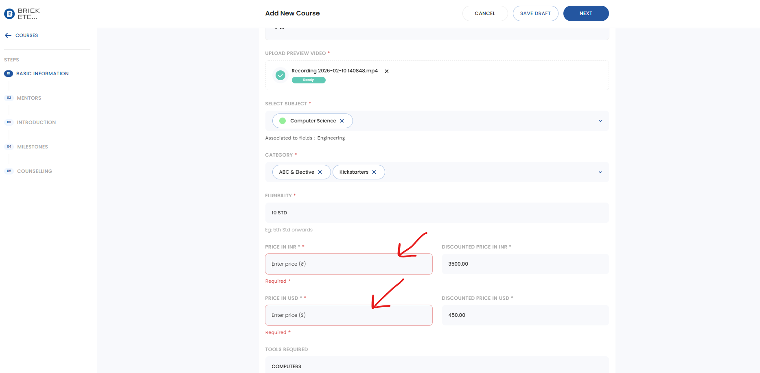Click Save Draft button

[535, 13]
